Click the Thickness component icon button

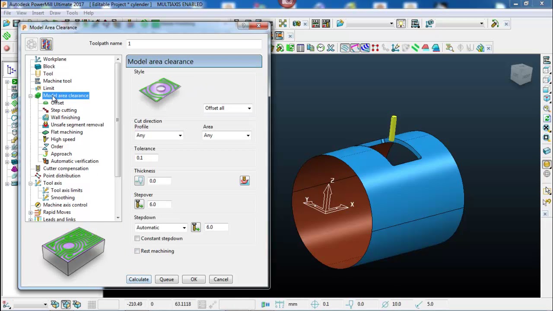click(139, 181)
